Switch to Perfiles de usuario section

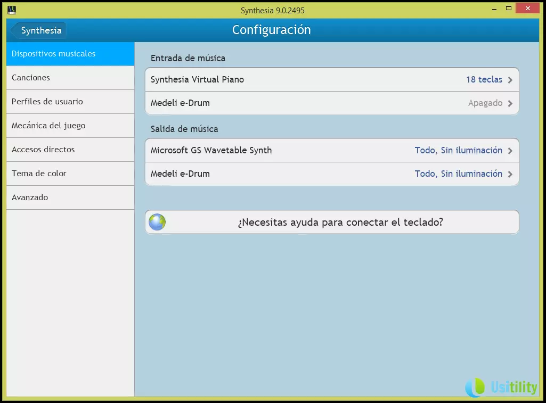point(70,102)
